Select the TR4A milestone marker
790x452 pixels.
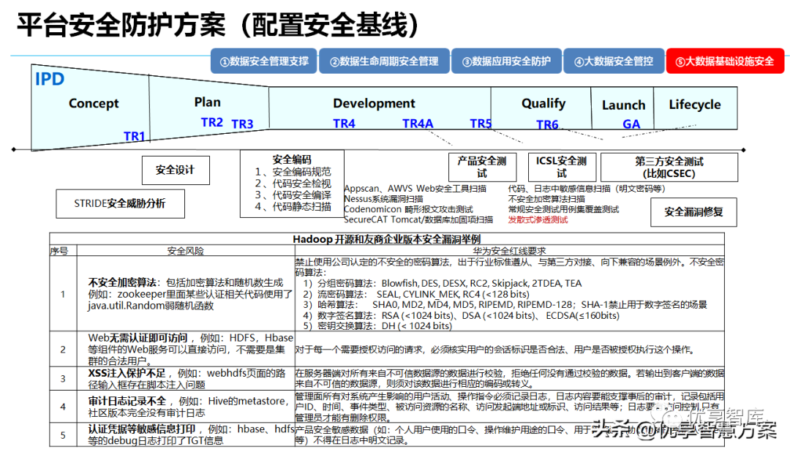coord(418,124)
